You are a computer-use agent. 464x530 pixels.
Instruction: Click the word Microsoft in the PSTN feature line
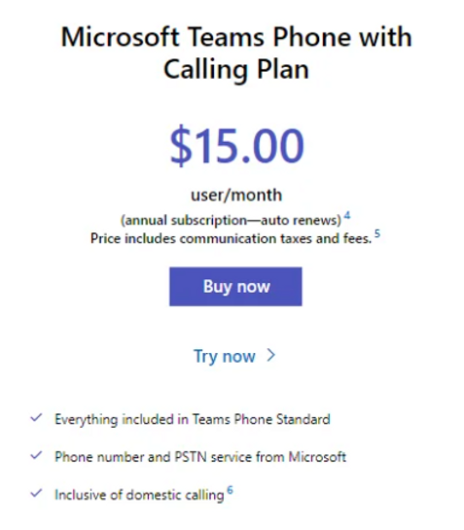tap(317, 457)
